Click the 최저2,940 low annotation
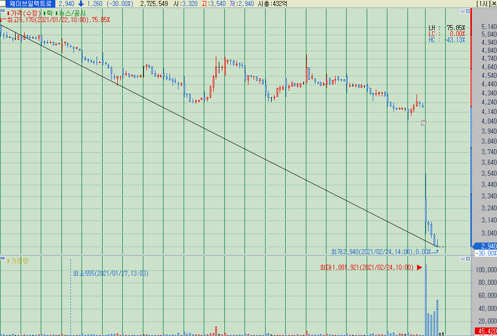The height and width of the screenshot is (336, 497). tap(381, 252)
